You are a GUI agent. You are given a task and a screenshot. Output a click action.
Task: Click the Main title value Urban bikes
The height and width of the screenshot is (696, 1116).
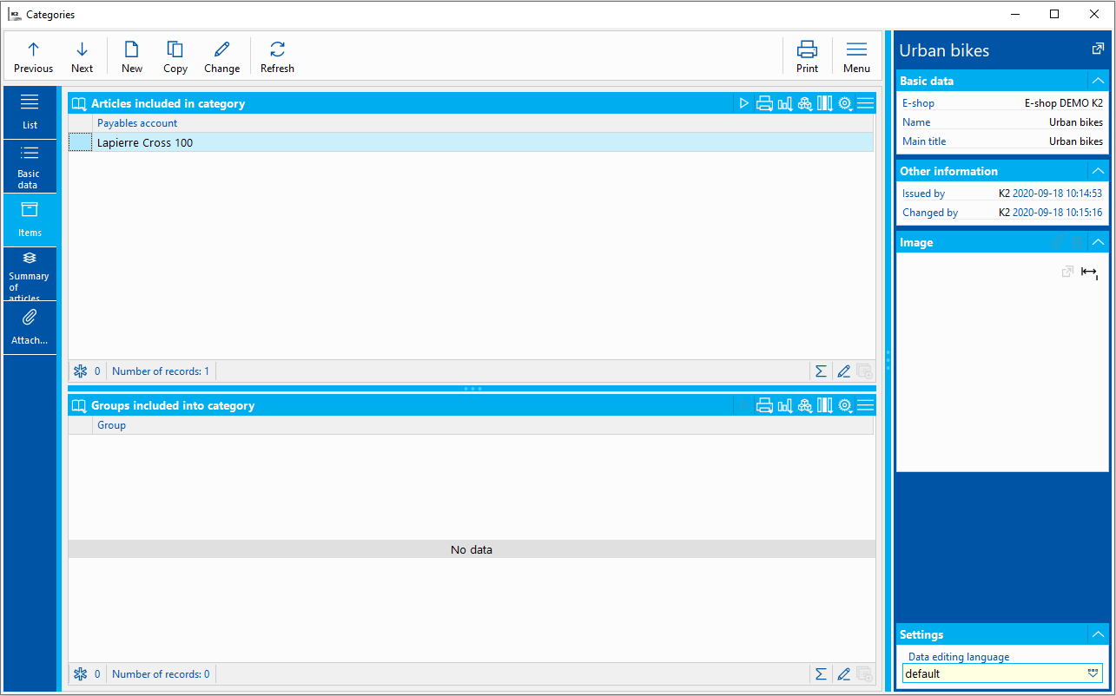[x=1076, y=141]
